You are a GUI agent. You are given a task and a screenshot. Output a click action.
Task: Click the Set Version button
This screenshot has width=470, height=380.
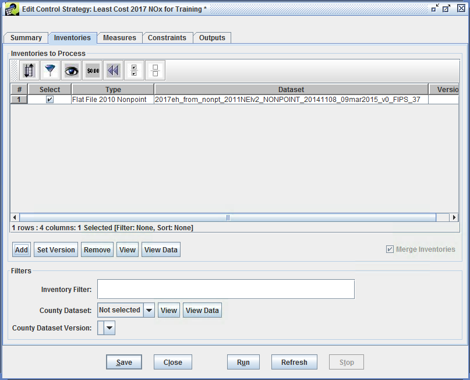(x=55, y=249)
